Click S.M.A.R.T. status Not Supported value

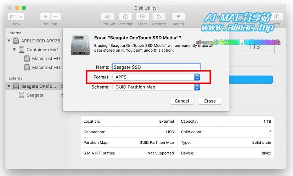click(160, 153)
